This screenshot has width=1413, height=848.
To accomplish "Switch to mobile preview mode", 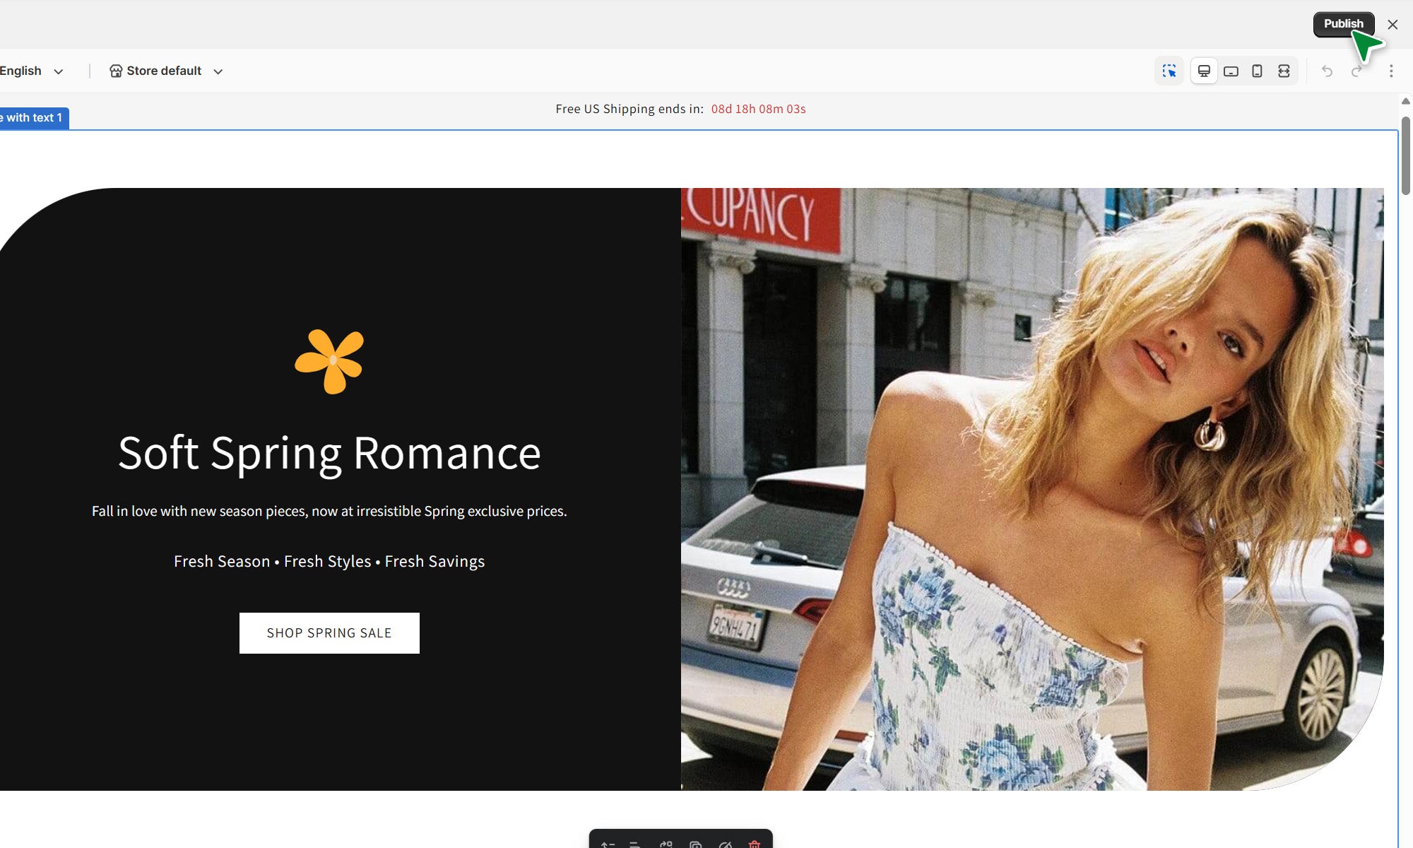I will pyautogui.click(x=1257, y=71).
